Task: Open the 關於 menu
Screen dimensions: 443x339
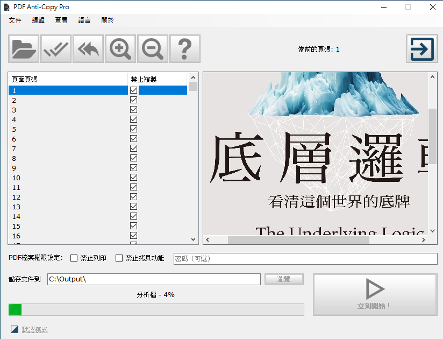Action: click(x=108, y=20)
